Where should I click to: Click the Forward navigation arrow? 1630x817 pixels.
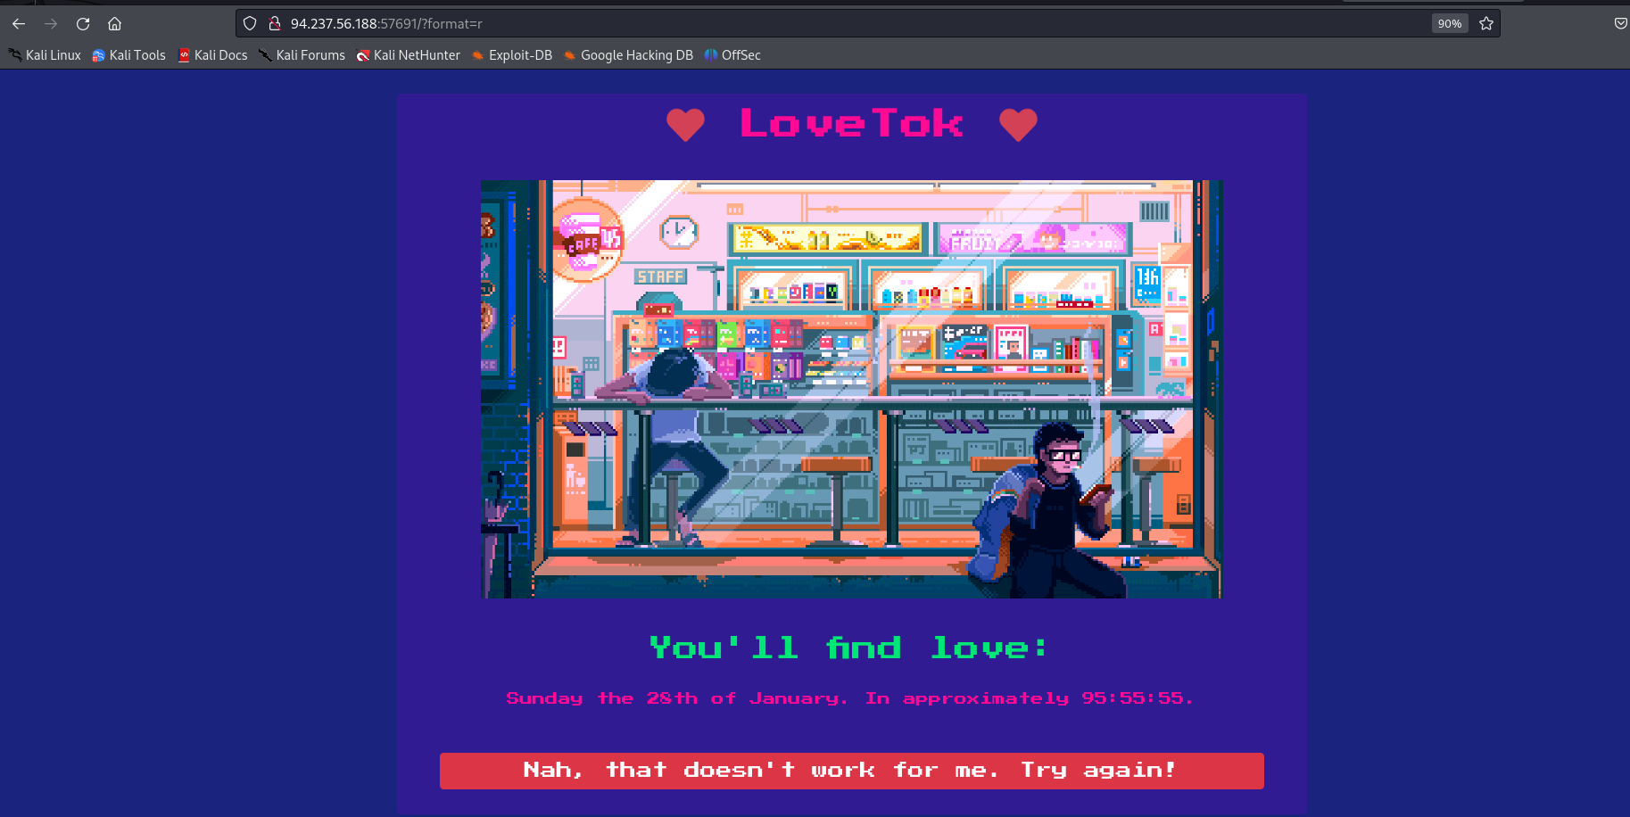coord(51,24)
